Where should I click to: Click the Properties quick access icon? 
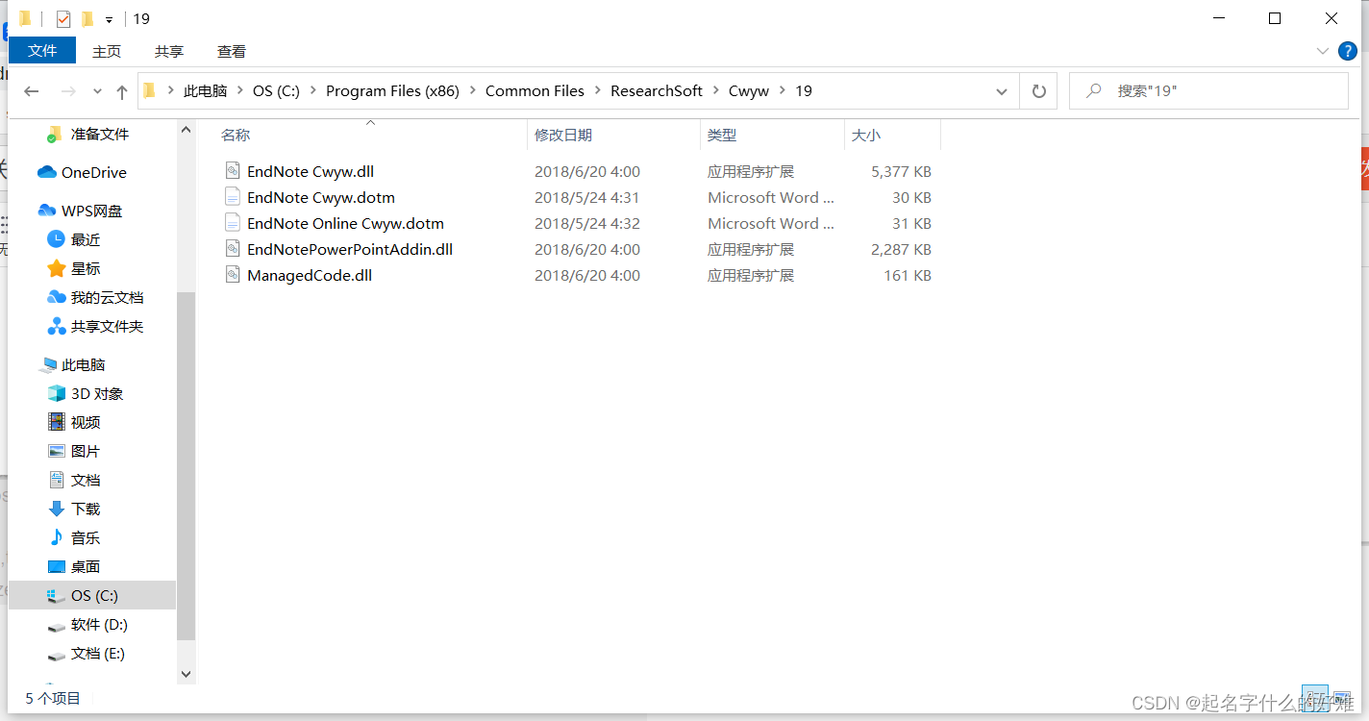point(63,18)
